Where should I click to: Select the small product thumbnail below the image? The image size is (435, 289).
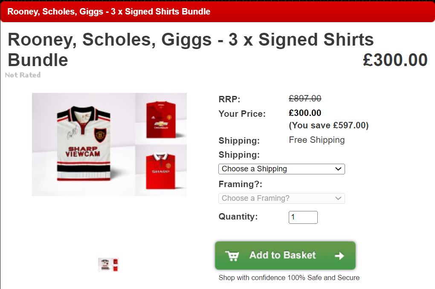pos(108,265)
